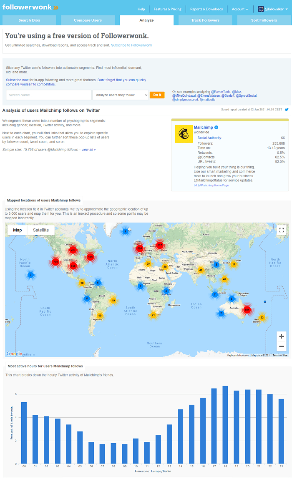Open the map cluster marker labeled 28

[x=82, y=283]
